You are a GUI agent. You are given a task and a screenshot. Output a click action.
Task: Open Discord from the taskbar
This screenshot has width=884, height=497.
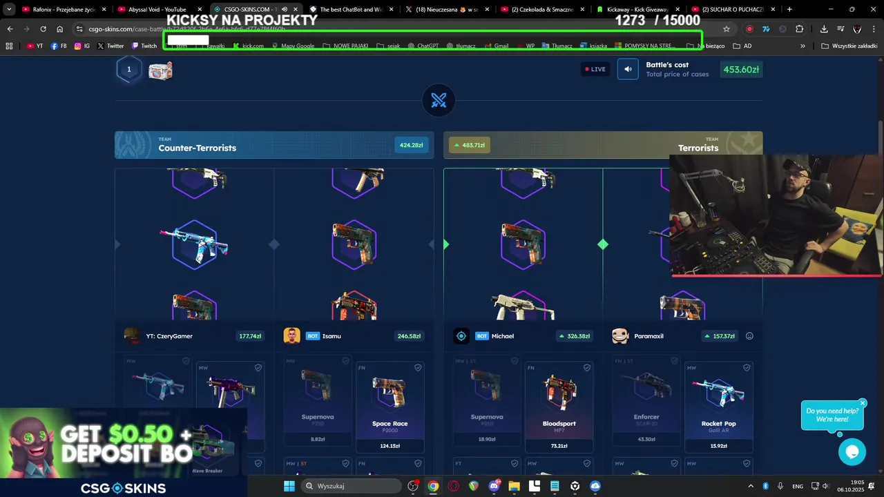(494, 486)
